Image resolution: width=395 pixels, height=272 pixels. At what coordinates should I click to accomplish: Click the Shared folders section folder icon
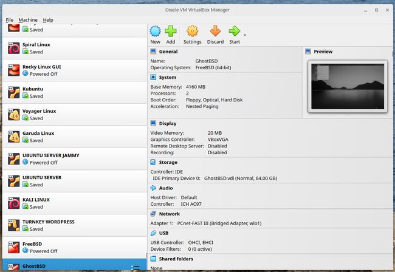tap(153, 259)
